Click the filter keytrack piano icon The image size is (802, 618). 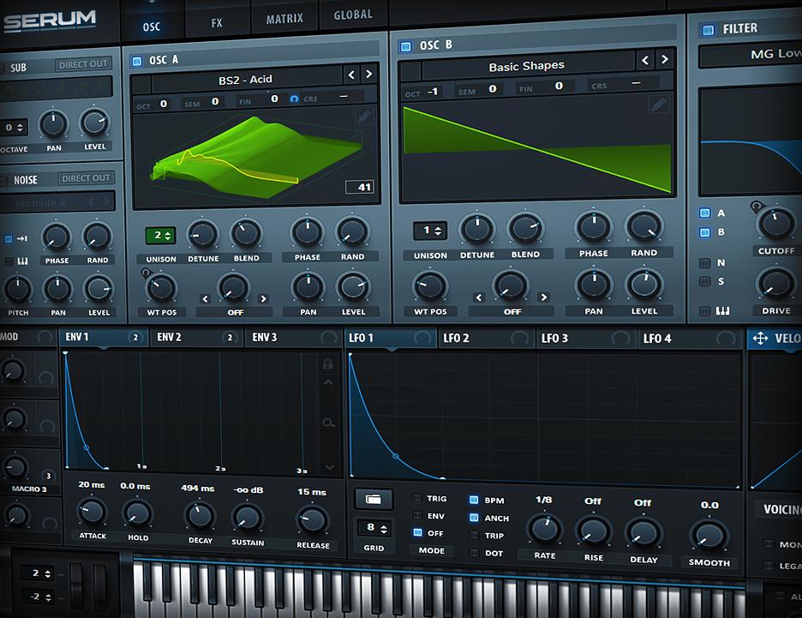pos(722,310)
